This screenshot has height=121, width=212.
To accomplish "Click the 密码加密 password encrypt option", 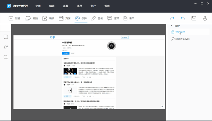I will point(180,32).
